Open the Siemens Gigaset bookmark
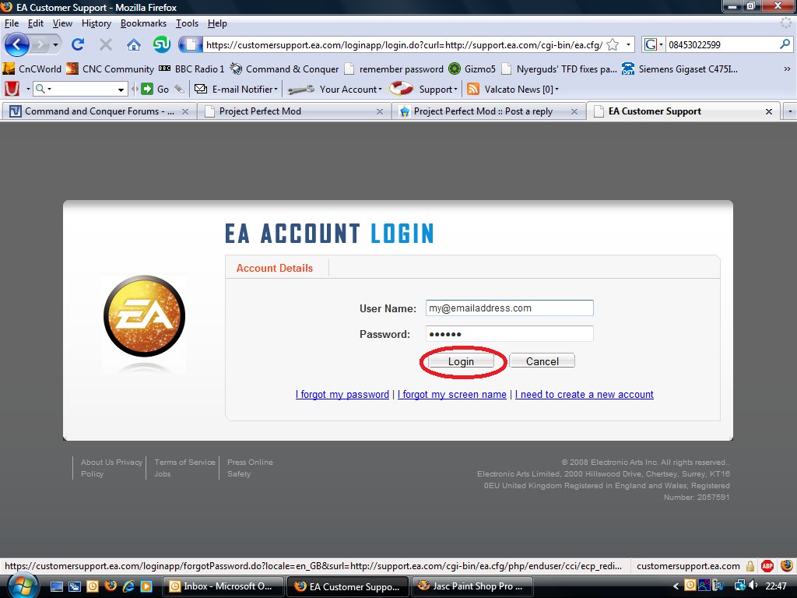The height and width of the screenshot is (598, 797). click(x=679, y=69)
